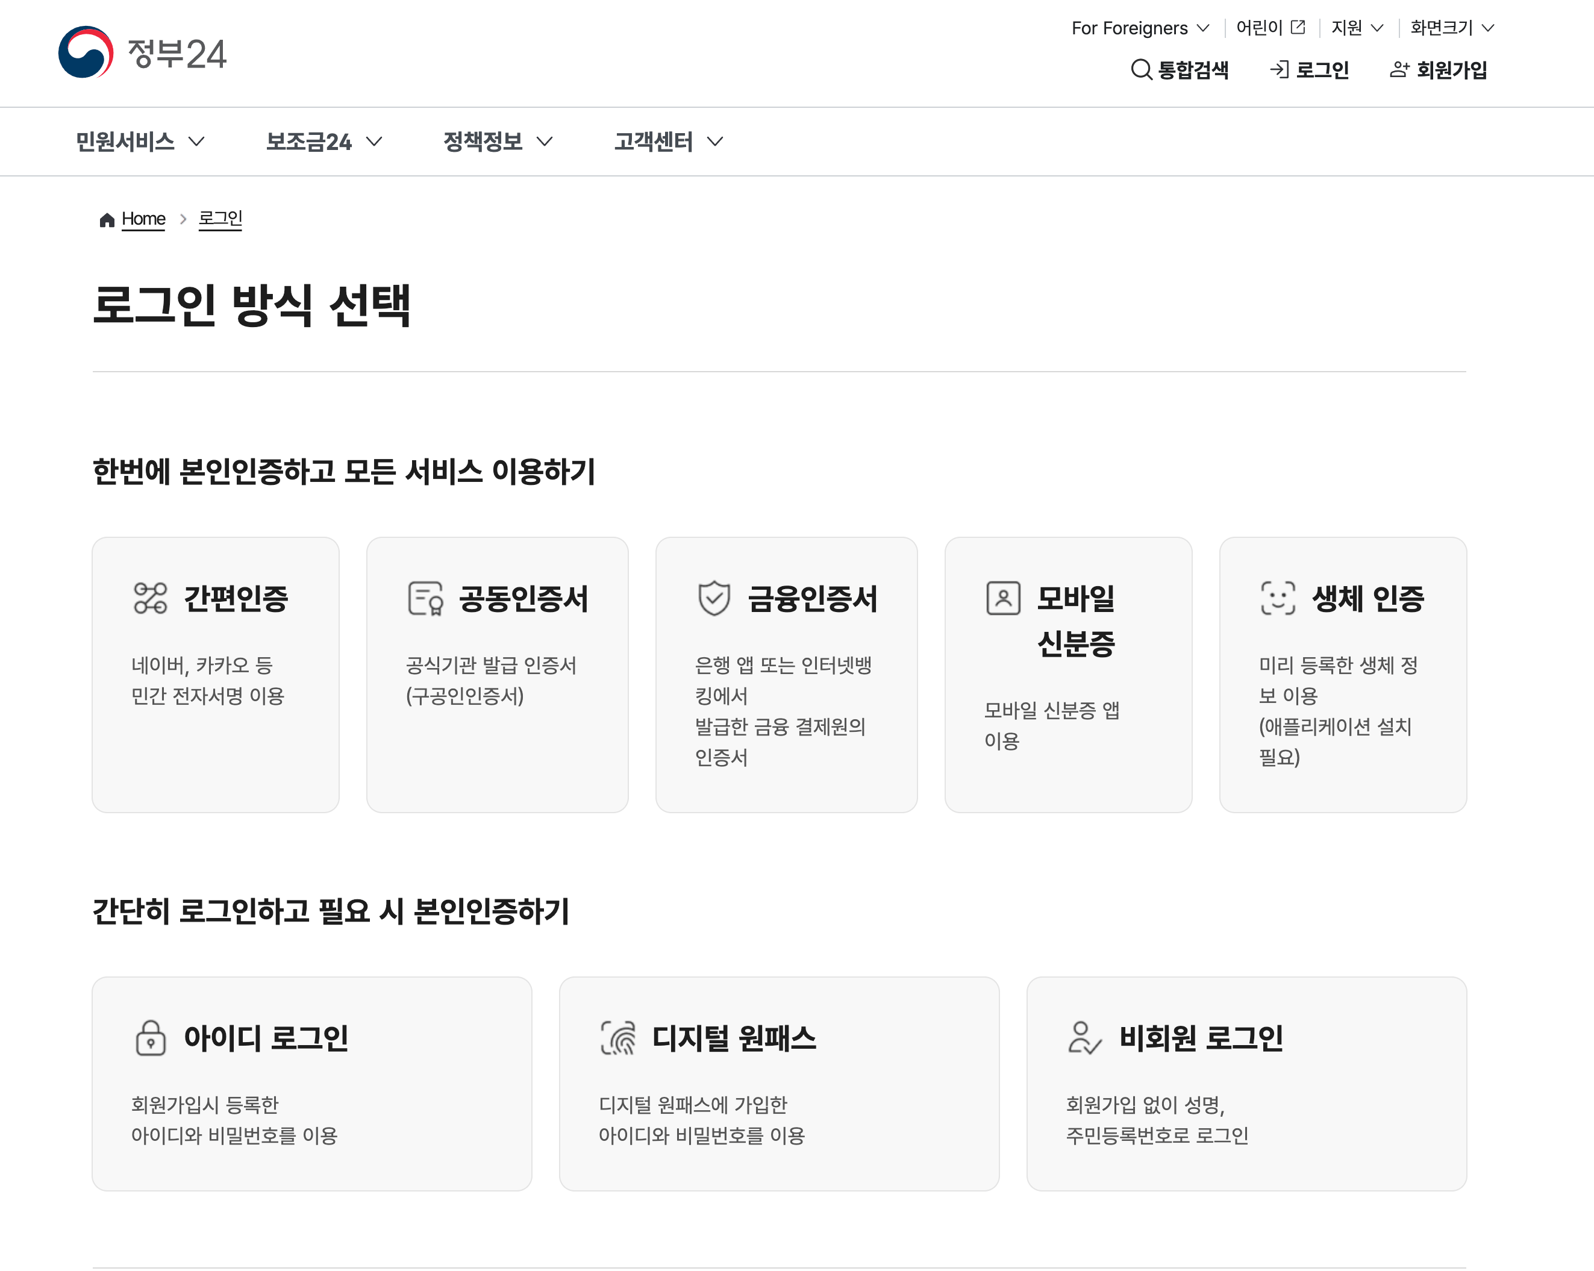Viewport: 1594px width, 1271px height.
Task: Click the 로그인 breadcrumb link
Action: coord(220,219)
